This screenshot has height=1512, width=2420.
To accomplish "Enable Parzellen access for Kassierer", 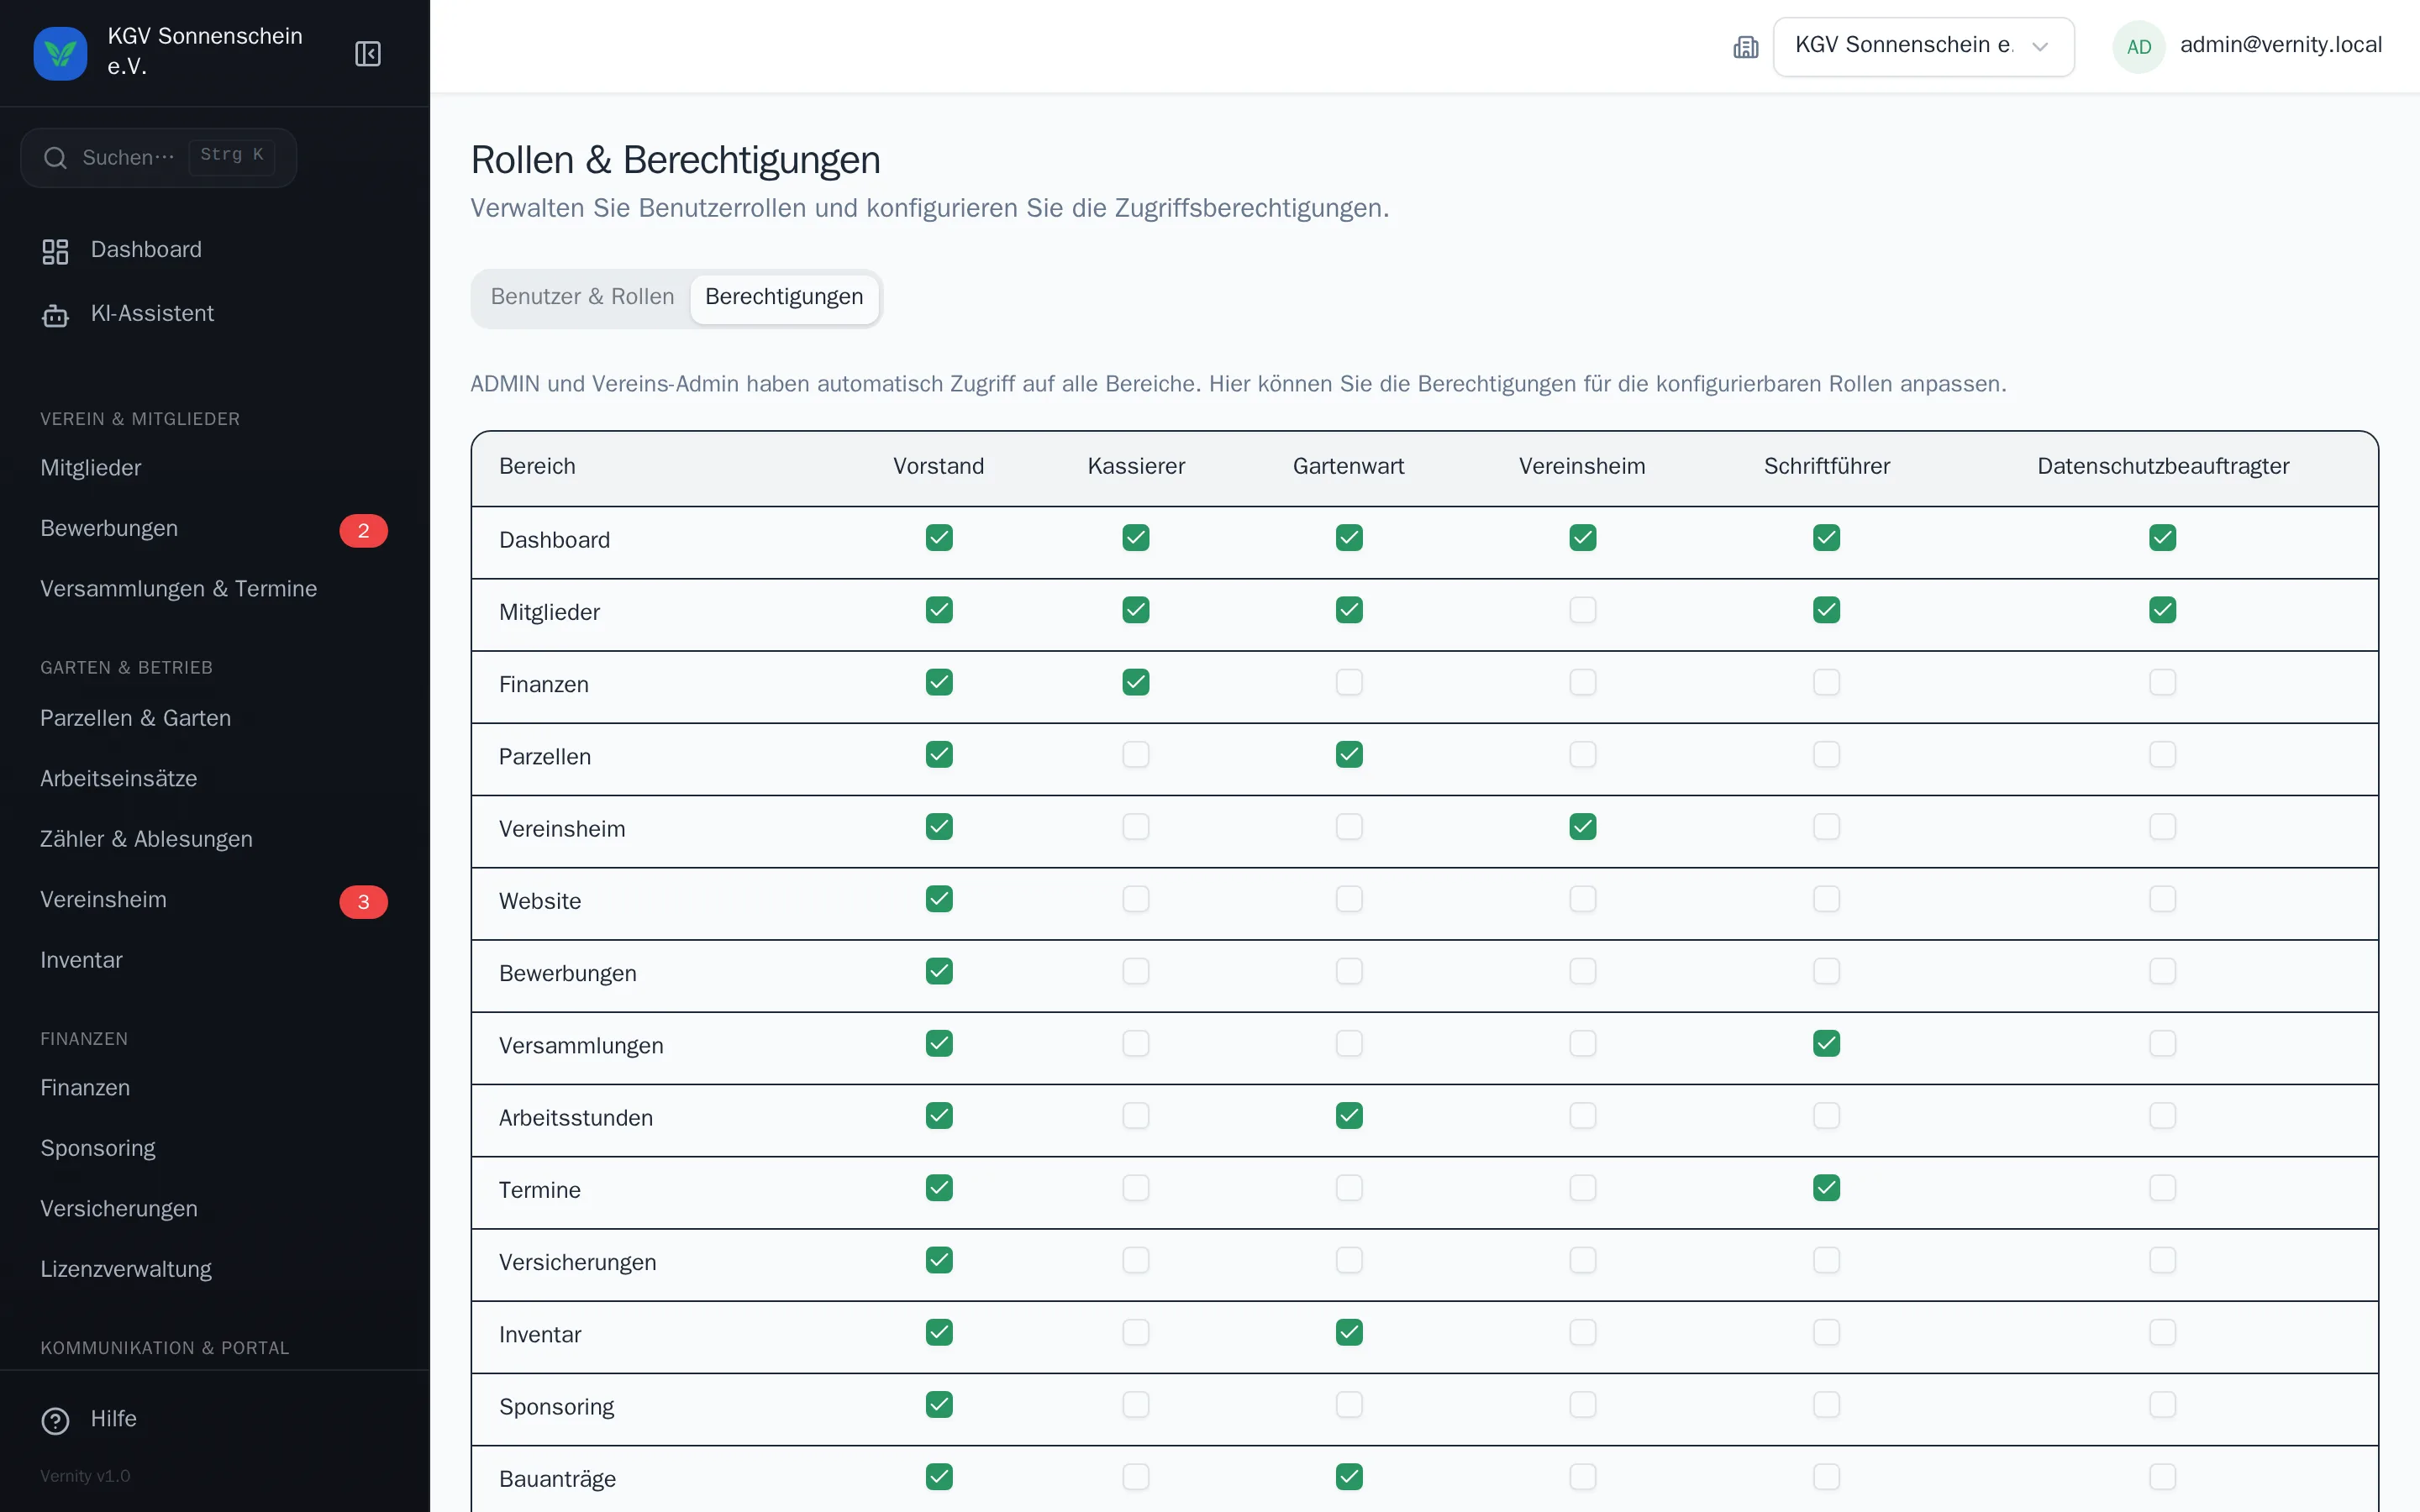I will 1136,755.
